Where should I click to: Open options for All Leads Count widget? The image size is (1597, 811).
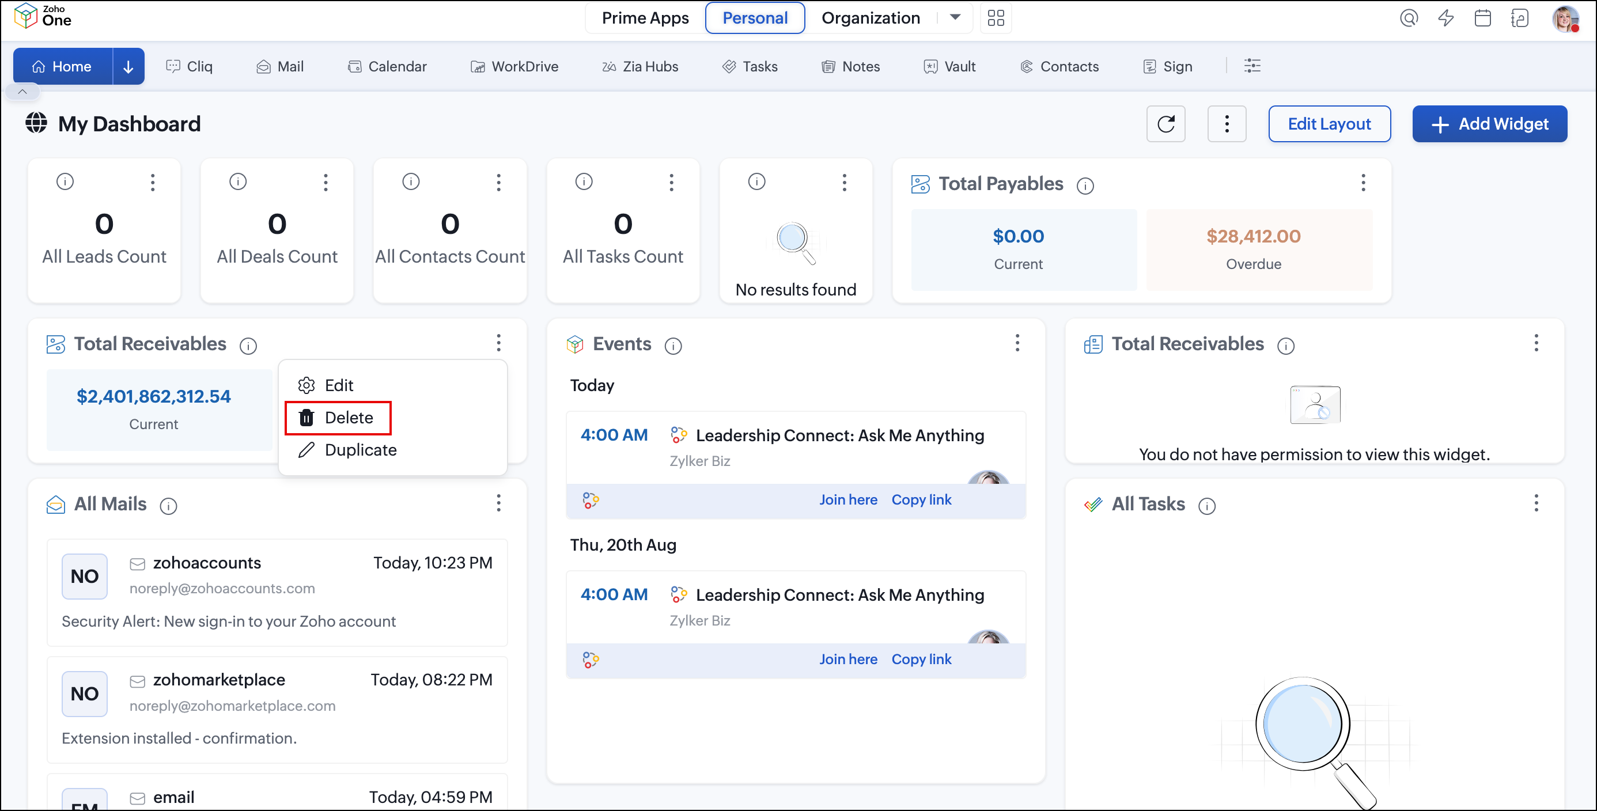(x=153, y=182)
